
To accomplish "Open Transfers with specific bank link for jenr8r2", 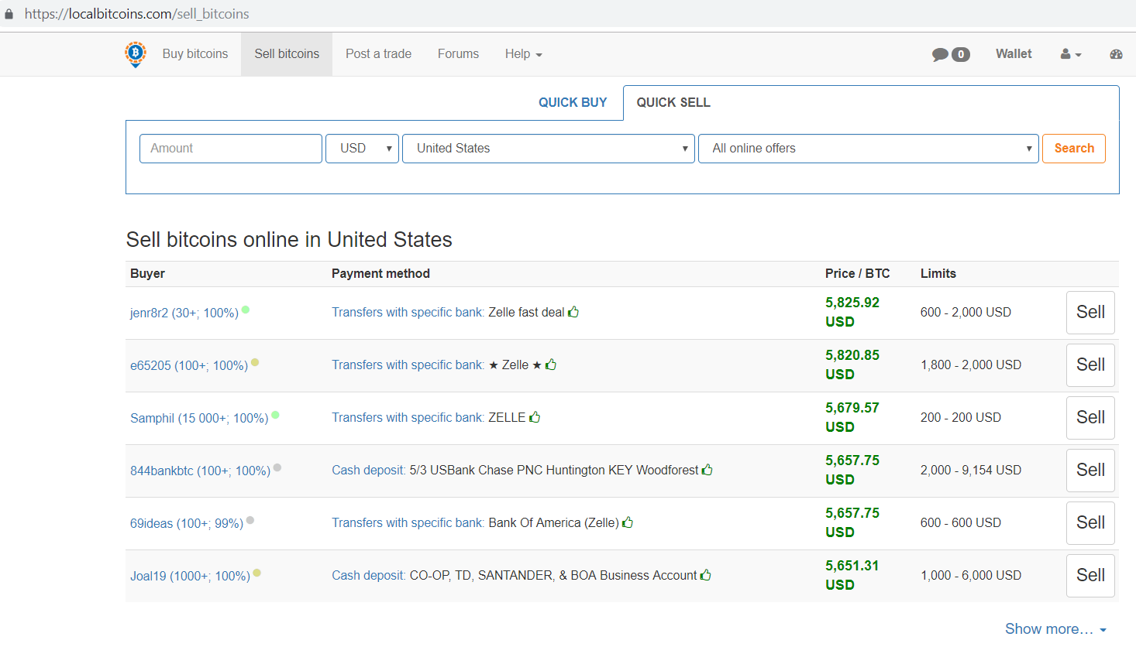I will pyautogui.click(x=408, y=312).
